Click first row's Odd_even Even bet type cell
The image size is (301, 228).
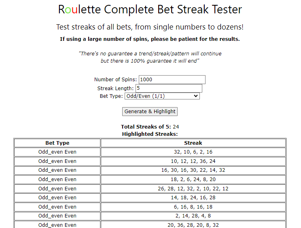(x=57, y=152)
